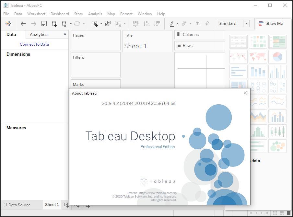Click the patent URL in About dialog
The height and width of the screenshot is (217, 293).
[x=158, y=193]
